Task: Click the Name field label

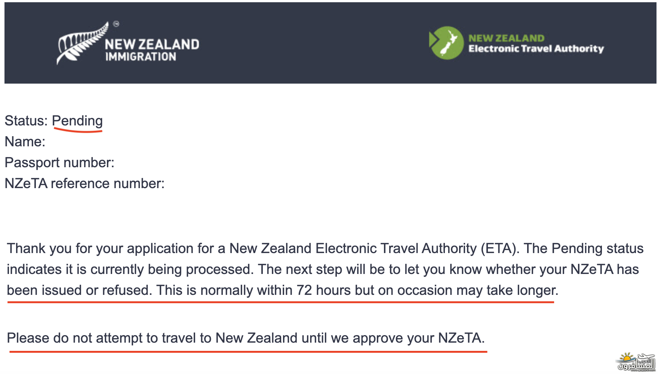Action: pyautogui.click(x=25, y=142)
